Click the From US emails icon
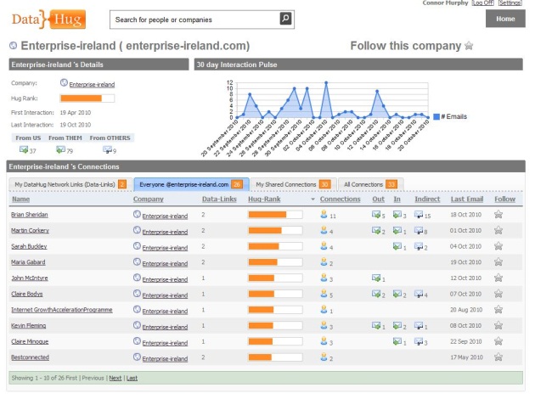The height and width of the screenshot is (399, 535). (x=24, y=150)
